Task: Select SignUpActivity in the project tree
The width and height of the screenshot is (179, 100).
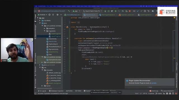Action: coord(52,49)
